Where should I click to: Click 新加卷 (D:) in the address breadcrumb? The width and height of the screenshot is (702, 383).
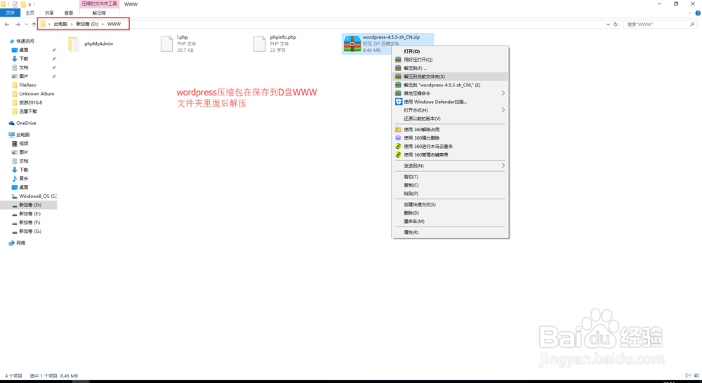(87, 24)
